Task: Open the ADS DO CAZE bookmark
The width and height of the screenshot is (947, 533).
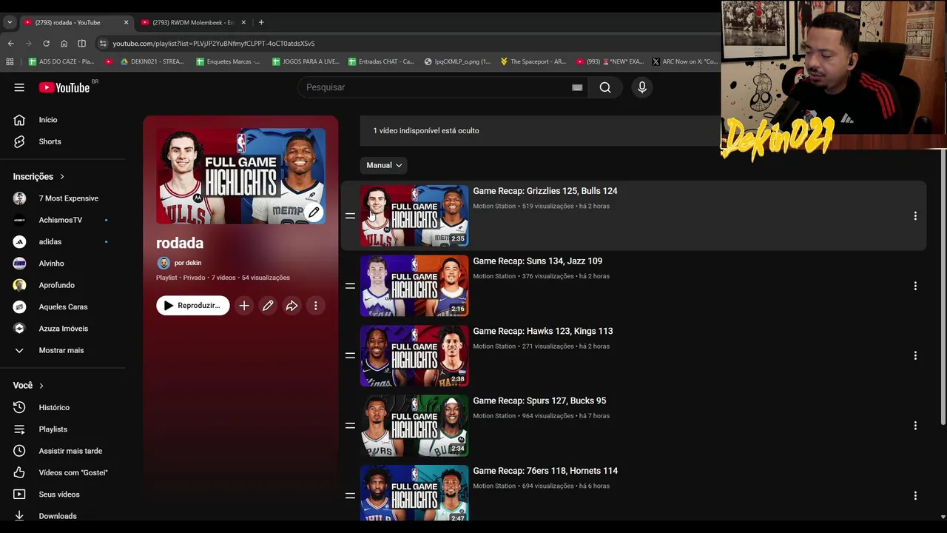Action: (x=61, y=61)
